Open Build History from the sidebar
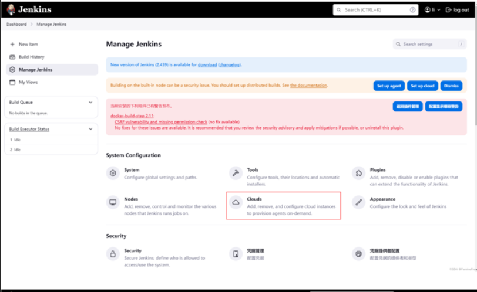 click(x=31, y=57)
